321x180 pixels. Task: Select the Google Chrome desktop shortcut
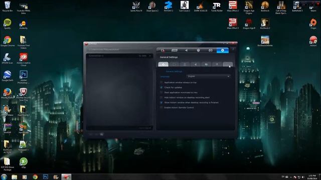click(8, 41)
